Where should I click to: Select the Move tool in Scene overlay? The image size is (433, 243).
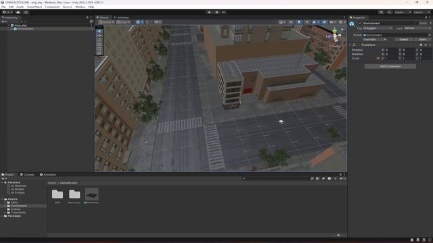[x=99, y=36]
